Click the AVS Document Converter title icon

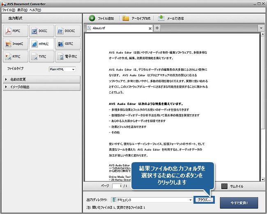pos(4,4)
